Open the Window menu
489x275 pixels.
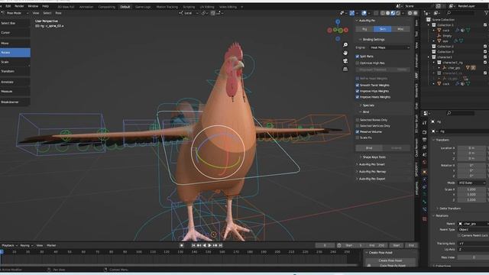coord(33,6)
